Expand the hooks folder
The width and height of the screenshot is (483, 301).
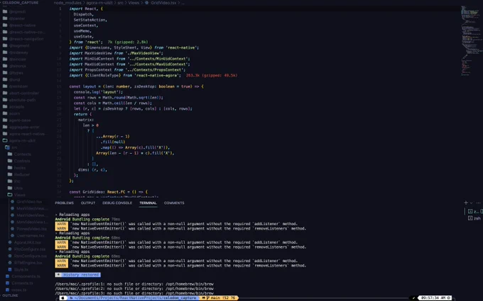click(20, 168)
